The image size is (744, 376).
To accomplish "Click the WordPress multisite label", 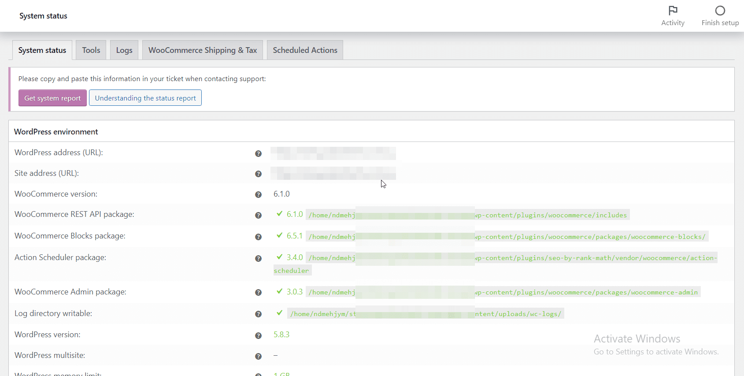I will point(50,355).
